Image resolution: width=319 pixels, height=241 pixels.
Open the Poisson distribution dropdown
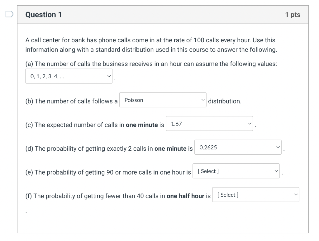pyautogui.click(x=163, y=100)
